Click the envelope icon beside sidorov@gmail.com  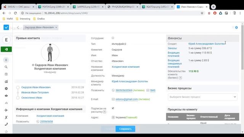pos(113,99)
